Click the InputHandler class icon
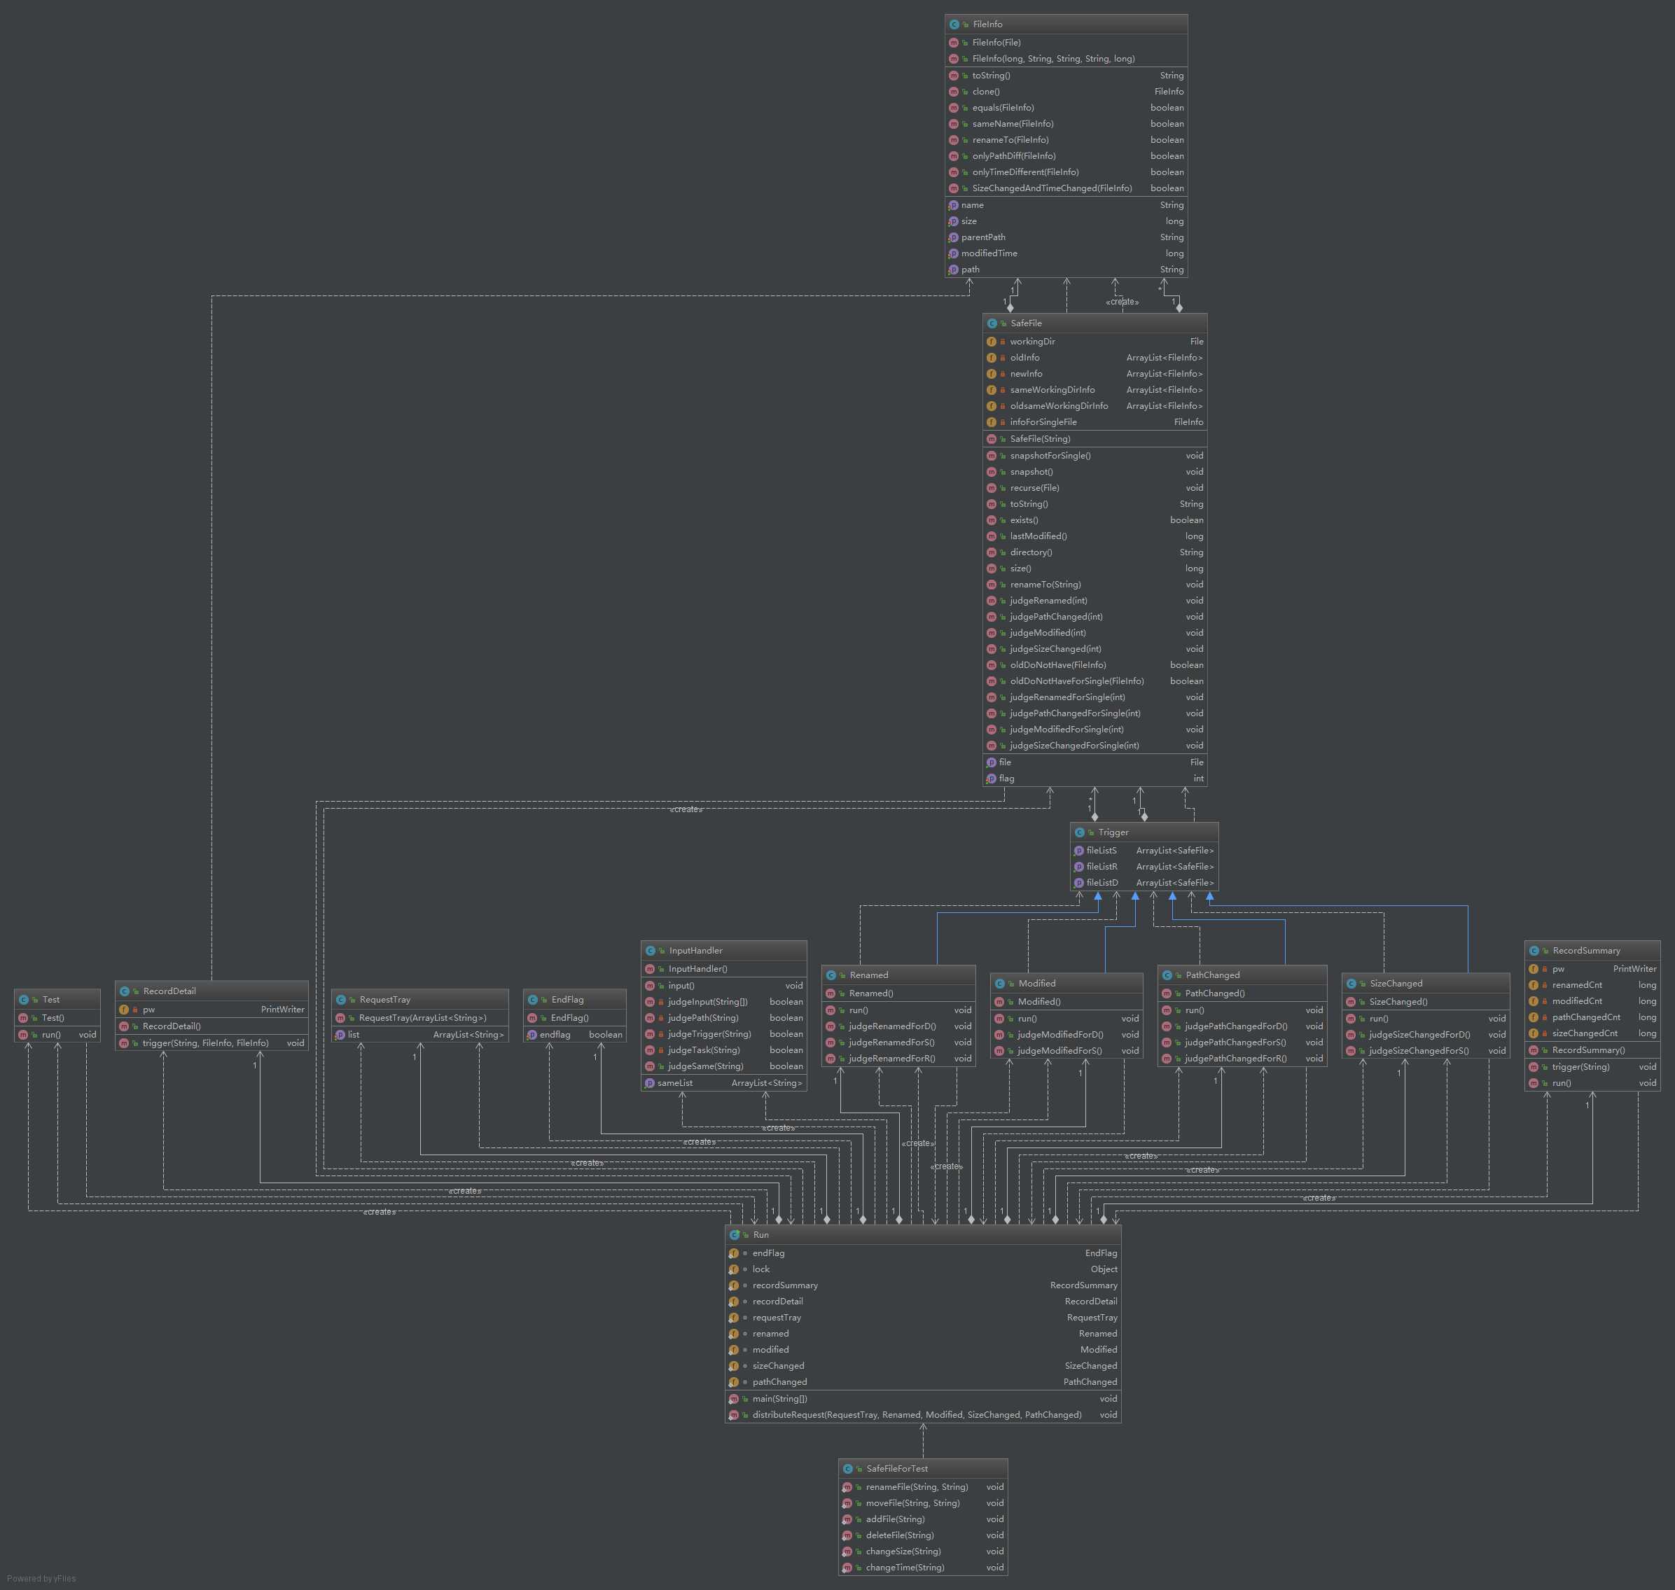1675x1590 pixels. (x=650, y=951)
